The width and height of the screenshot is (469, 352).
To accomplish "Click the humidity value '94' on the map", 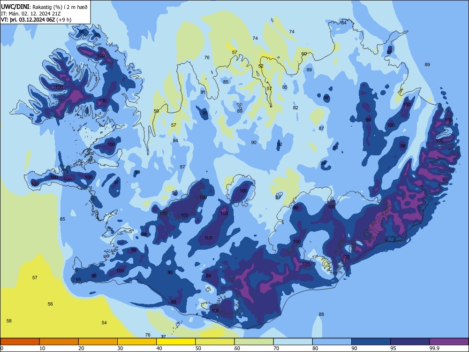I will point(323,163).
